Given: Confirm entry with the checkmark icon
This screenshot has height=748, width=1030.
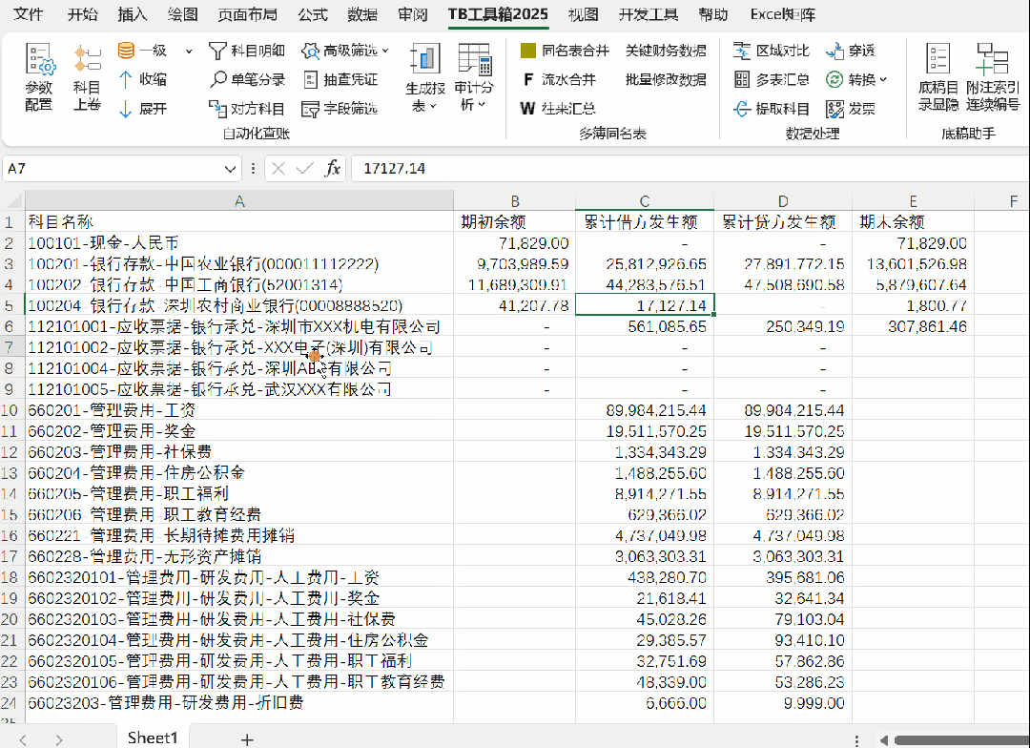Looking at the screenshot, I should click(305, 168).
